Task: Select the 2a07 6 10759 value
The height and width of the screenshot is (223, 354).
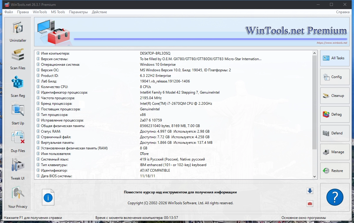Action: coord(151,120)
